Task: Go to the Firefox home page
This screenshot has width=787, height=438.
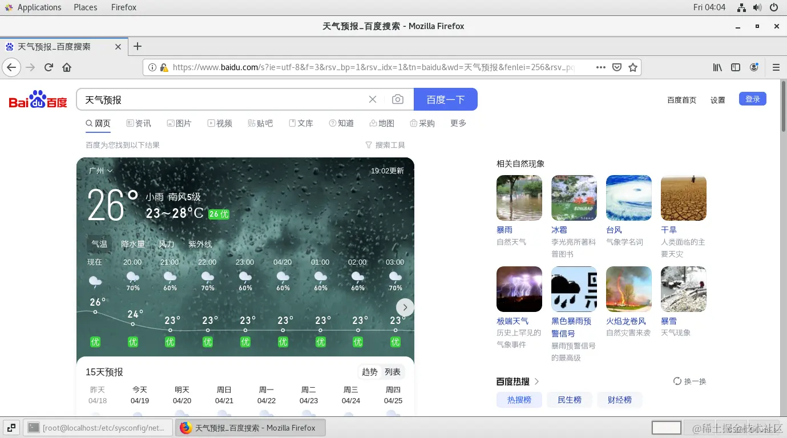Action: coord(67,67)
